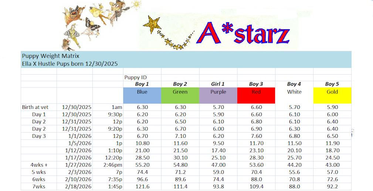373x191 pixels.
Task: Select the yellow Gold cell under Boy 5
Action: pyautogui.click(x=332, y=95)
